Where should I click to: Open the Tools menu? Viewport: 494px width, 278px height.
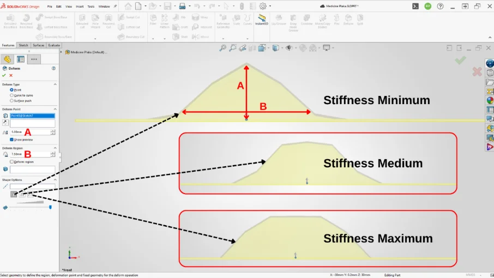[x=91, y=7]
